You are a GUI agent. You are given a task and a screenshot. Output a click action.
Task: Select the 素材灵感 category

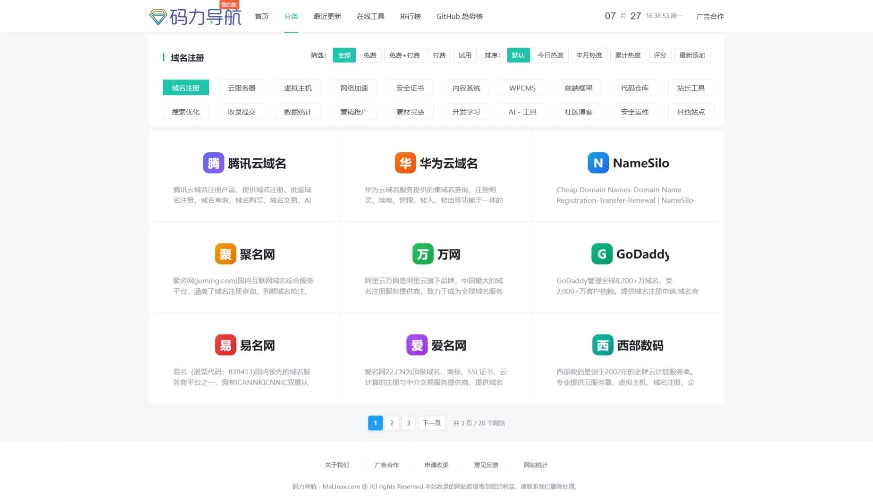(x=410, y=111)
